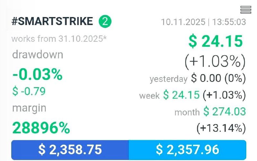Select the yesterday label
This screenshot has height=161, width=257.
pos(168,79)
